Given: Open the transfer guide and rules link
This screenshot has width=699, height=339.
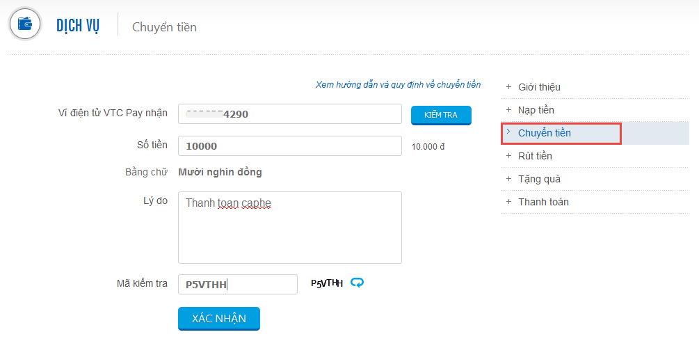Looking at the screenshot, I should [398, 85].
